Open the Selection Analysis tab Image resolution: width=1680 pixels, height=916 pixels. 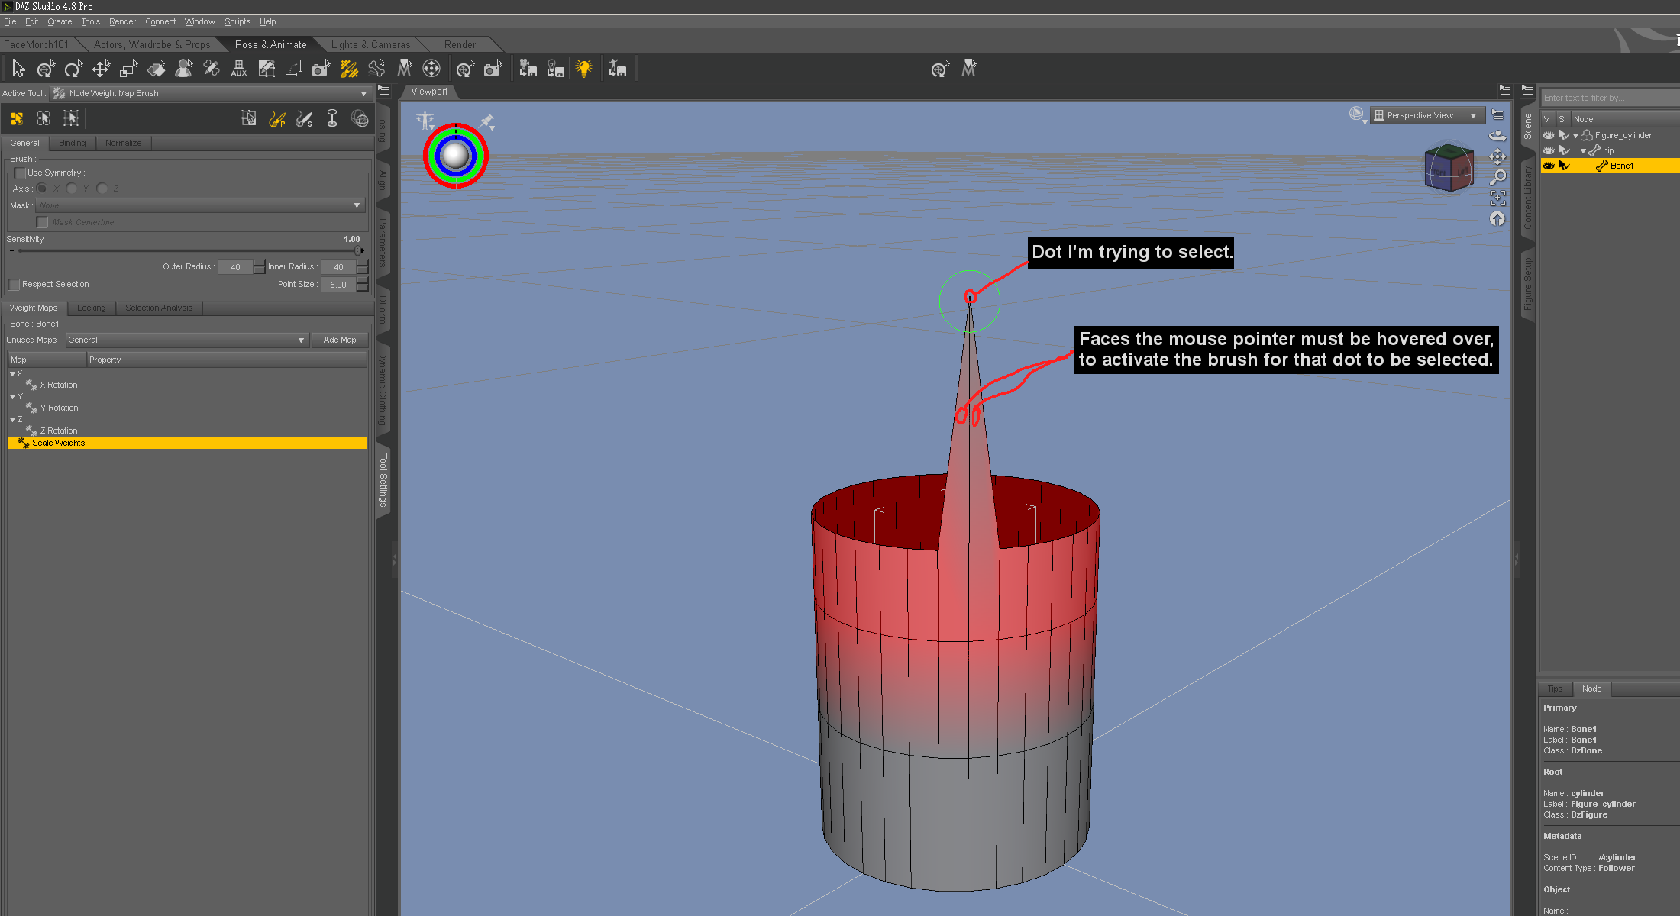tap(159, 308)
